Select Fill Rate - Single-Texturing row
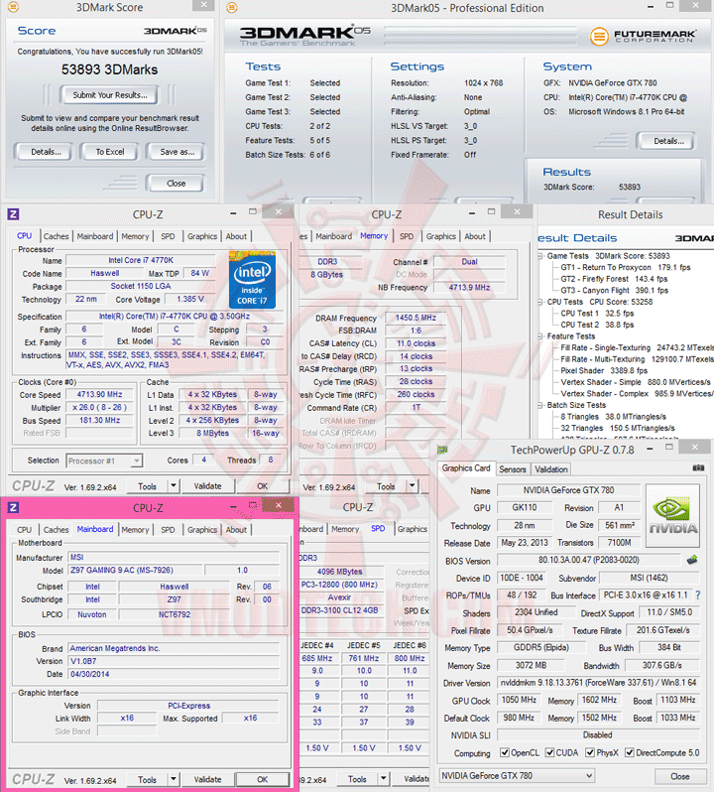714x792 pixels. tap(637, 347)
